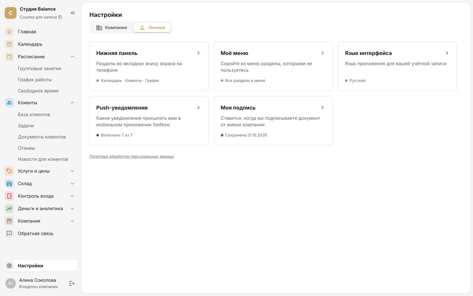Screen dimensions: 473x296
Task: Open Отзывы in the sidebar
Action: pos(26,148)
